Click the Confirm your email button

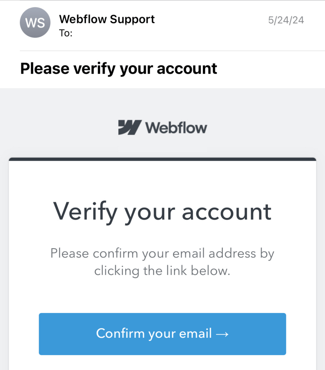tap(162, 334)
